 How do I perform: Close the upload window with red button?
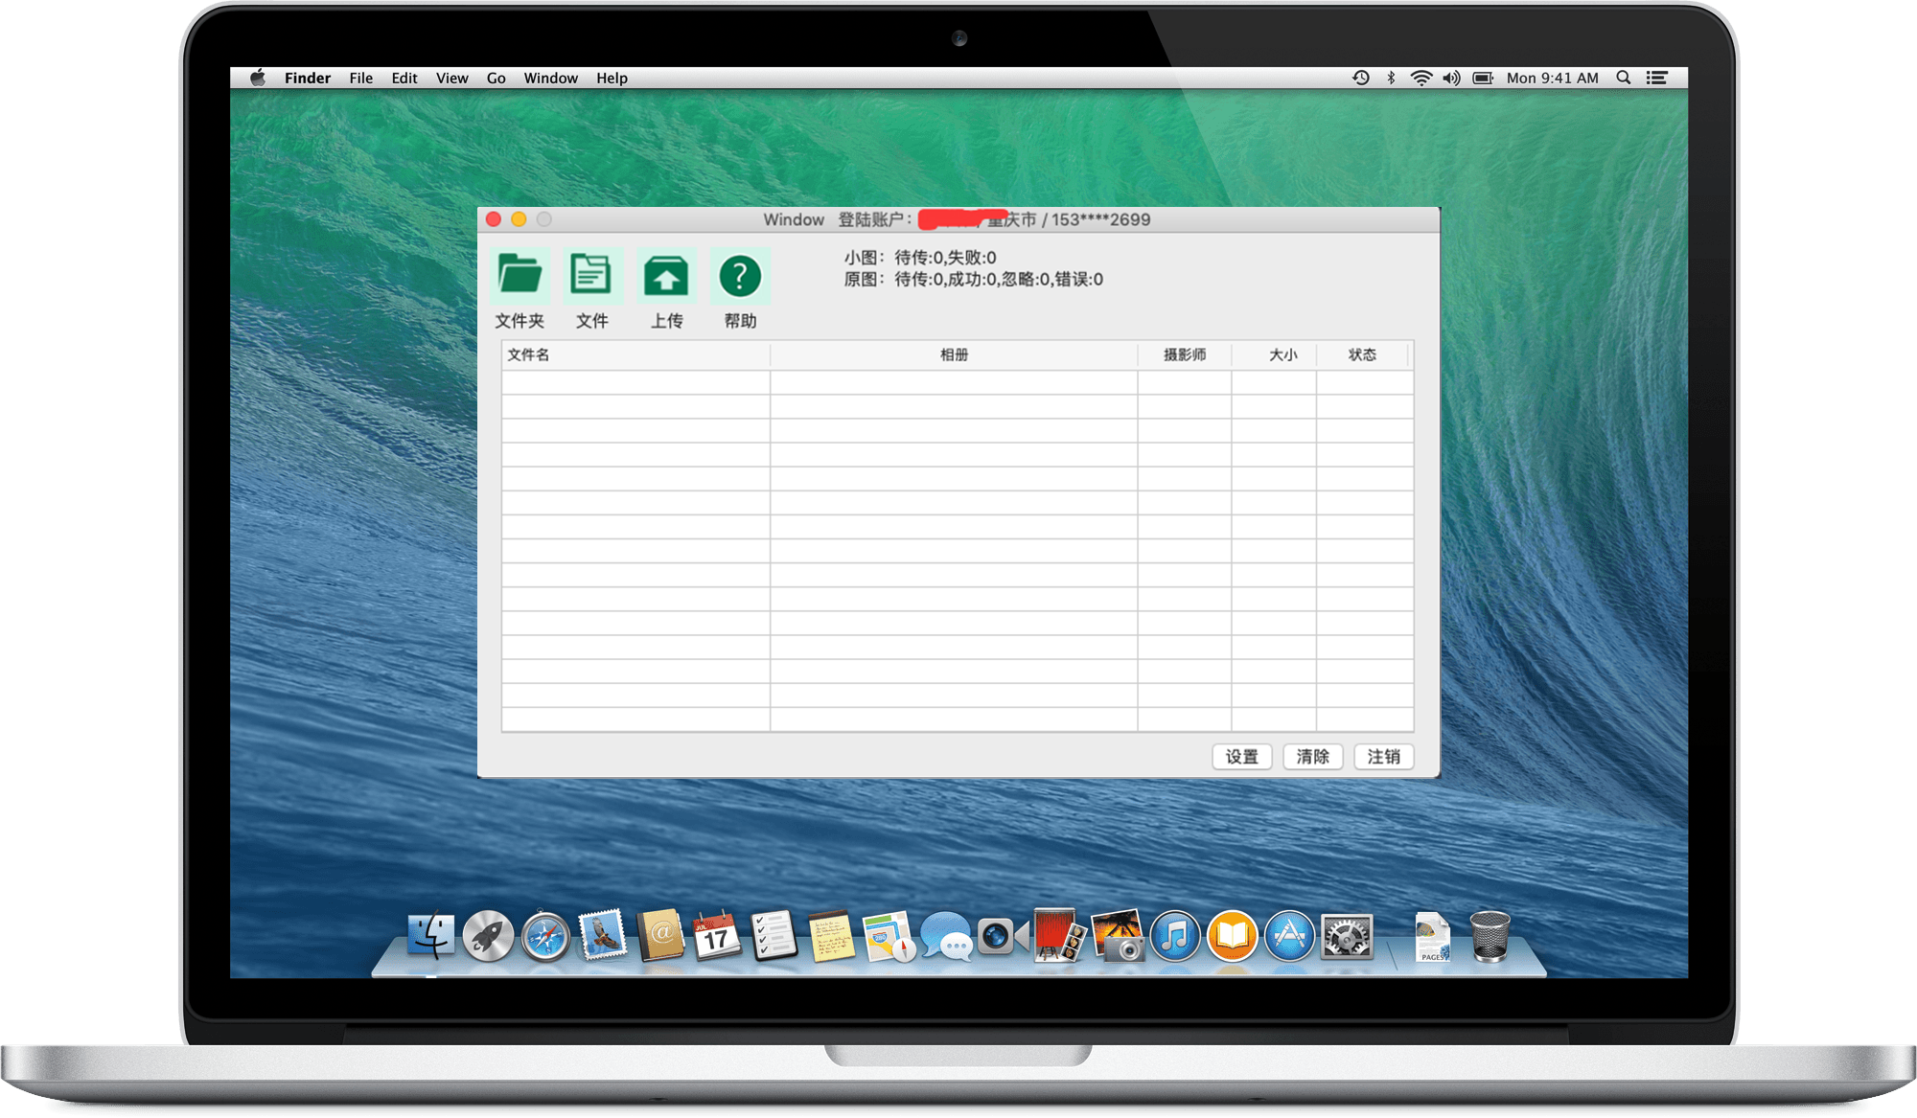pyautogui.click(x=494, y=219)
